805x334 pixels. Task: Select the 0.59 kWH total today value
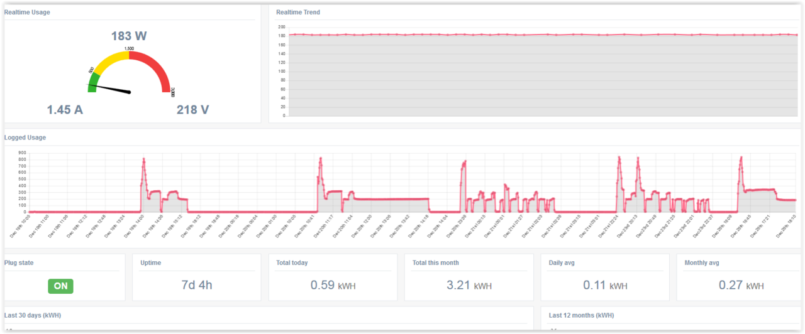[x=333, y=285]
